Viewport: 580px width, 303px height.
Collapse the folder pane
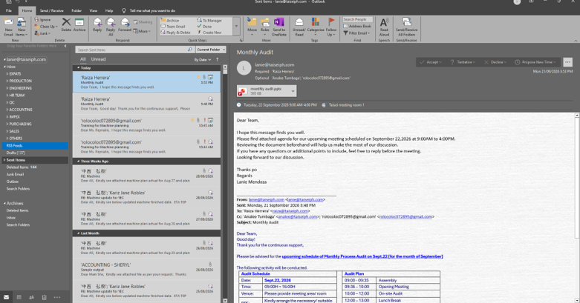click(x=65, y=46)
